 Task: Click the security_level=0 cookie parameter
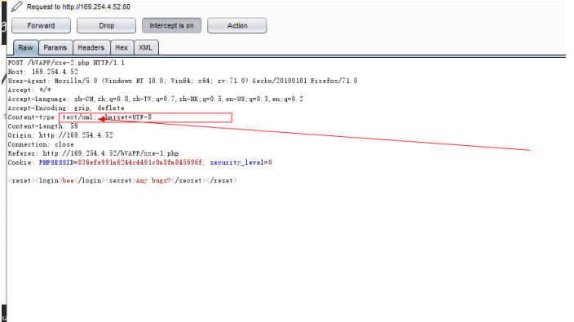(241, 162)
